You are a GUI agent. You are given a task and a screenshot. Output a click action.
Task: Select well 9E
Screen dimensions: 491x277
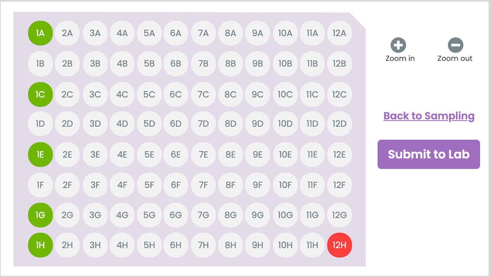258,154
